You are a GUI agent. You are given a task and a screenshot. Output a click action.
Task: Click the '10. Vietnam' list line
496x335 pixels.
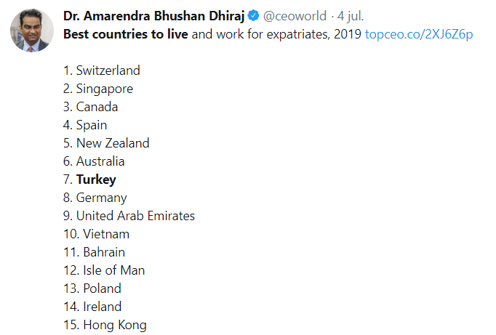(97, 234)
